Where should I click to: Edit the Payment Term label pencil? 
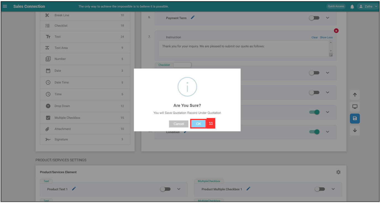point(193,17)
